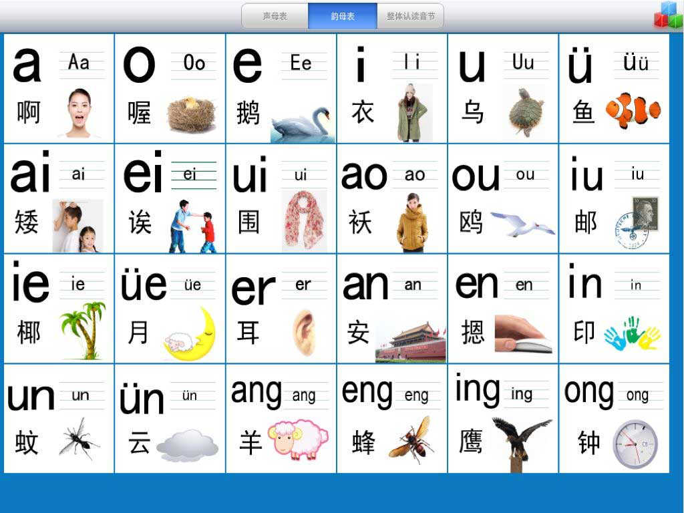Tap the colorful handprints picture
Image resolution: width=684 pixels, height=513 pixels.
(x=632, y=333)
